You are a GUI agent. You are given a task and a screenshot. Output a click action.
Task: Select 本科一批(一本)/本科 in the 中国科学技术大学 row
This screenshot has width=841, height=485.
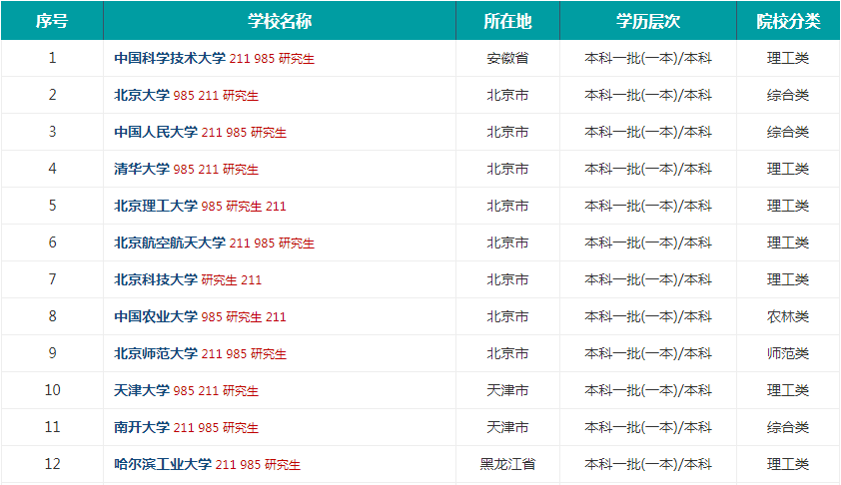click(x=648, y=58)
